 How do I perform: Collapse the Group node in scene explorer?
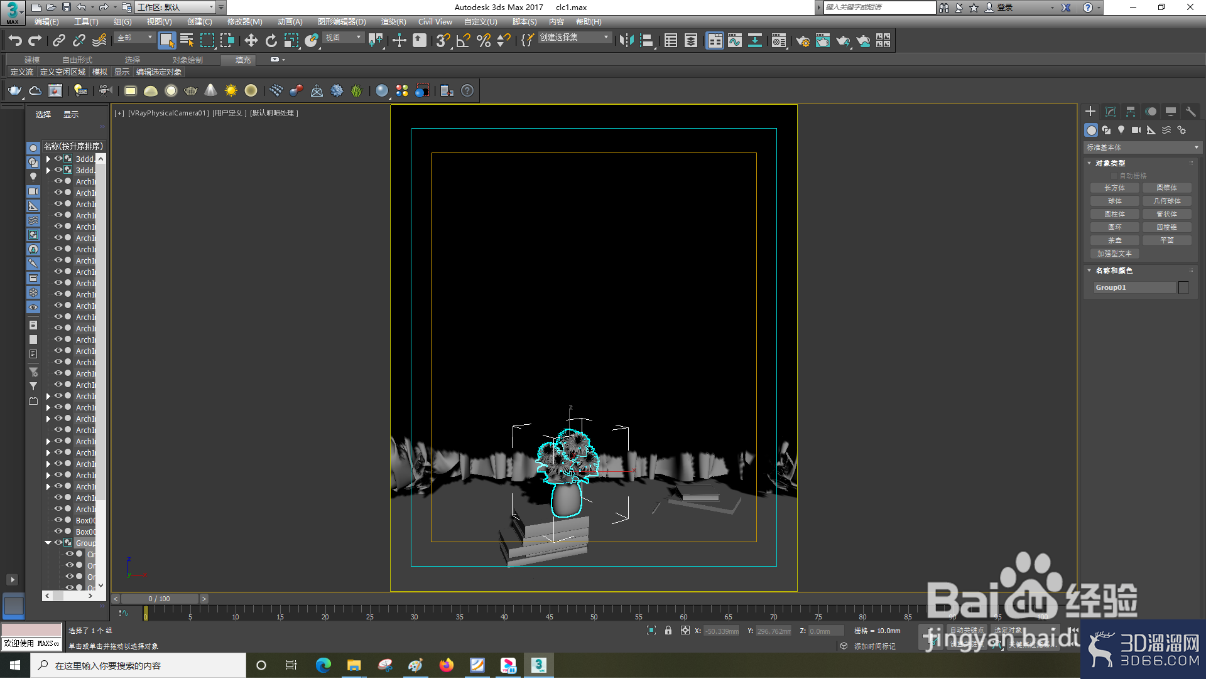click(48, 543)
